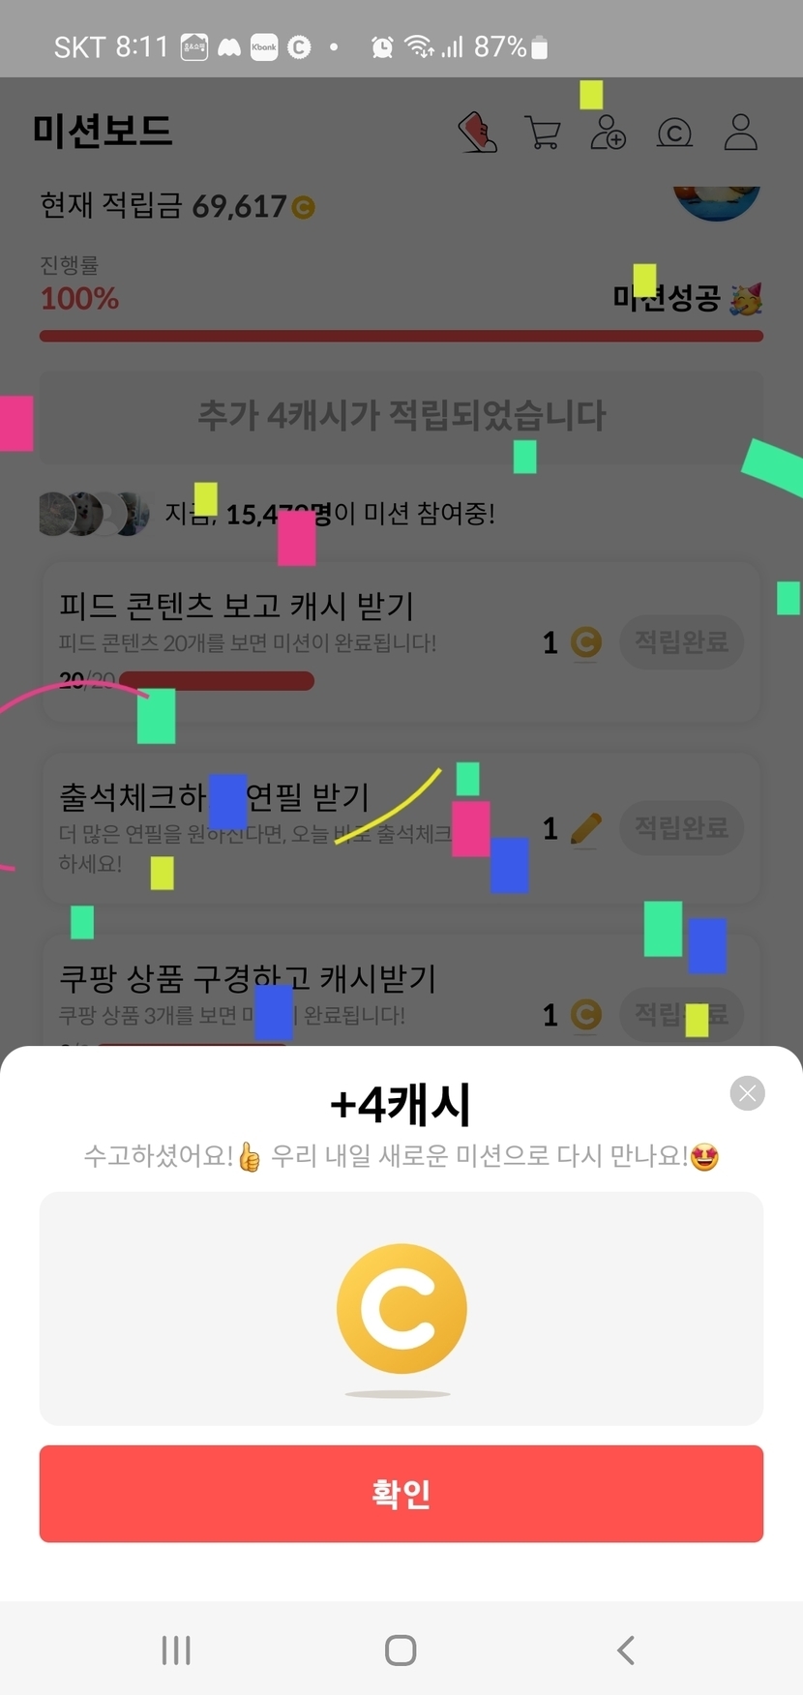Open the Android recent apps button

(x=176, y=1650)
